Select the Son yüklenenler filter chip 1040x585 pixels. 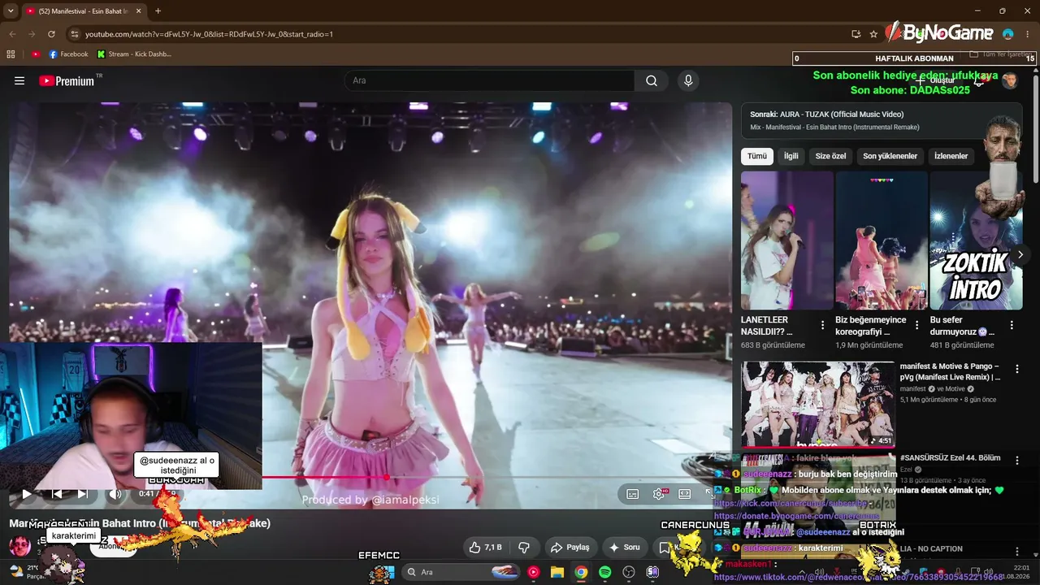coord(890,156)
